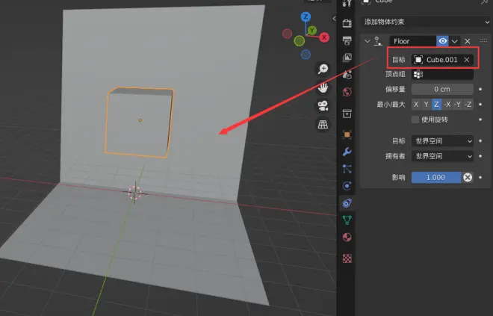
Task: Open the Object Constraints tab
Action: (347, 203)
